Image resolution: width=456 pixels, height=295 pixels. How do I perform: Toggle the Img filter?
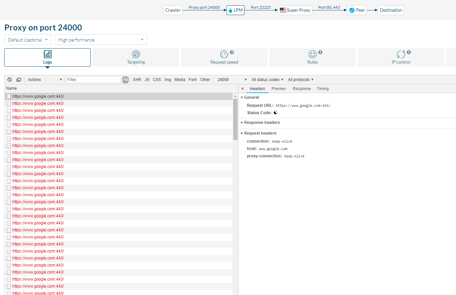168,80
